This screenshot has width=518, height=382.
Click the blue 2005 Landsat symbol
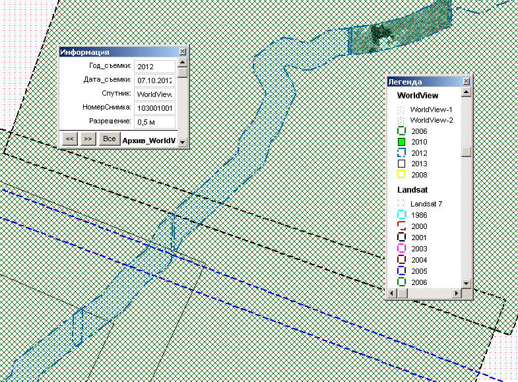(x=401, y=271)
